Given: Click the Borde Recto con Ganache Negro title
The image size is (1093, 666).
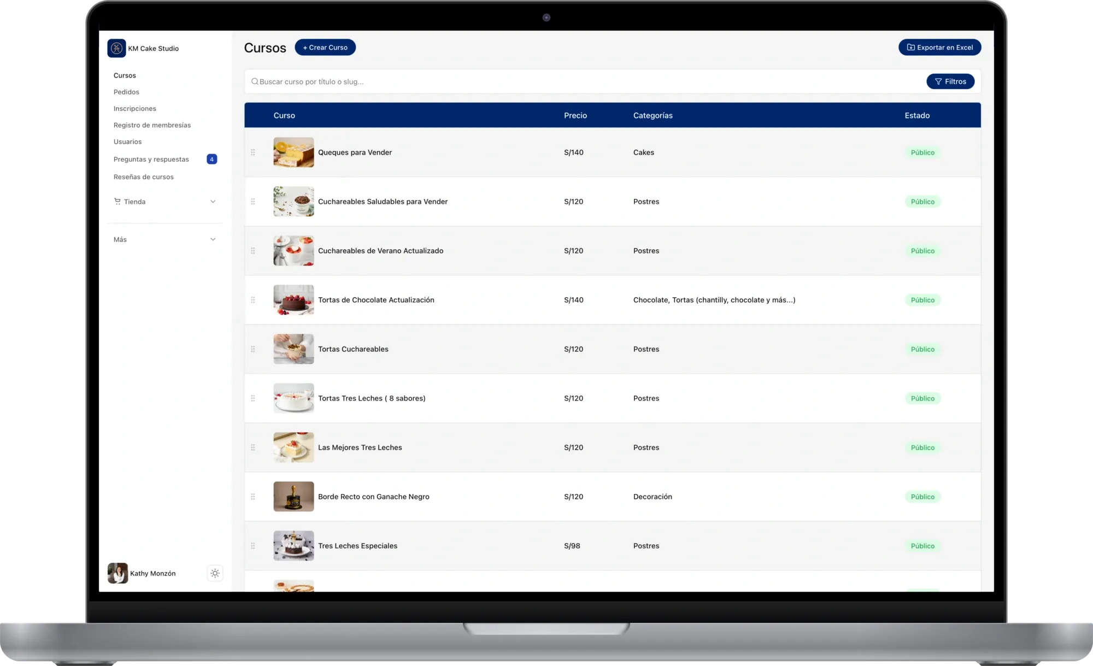Looking at the screenshot, I should [x=374, y=497].
